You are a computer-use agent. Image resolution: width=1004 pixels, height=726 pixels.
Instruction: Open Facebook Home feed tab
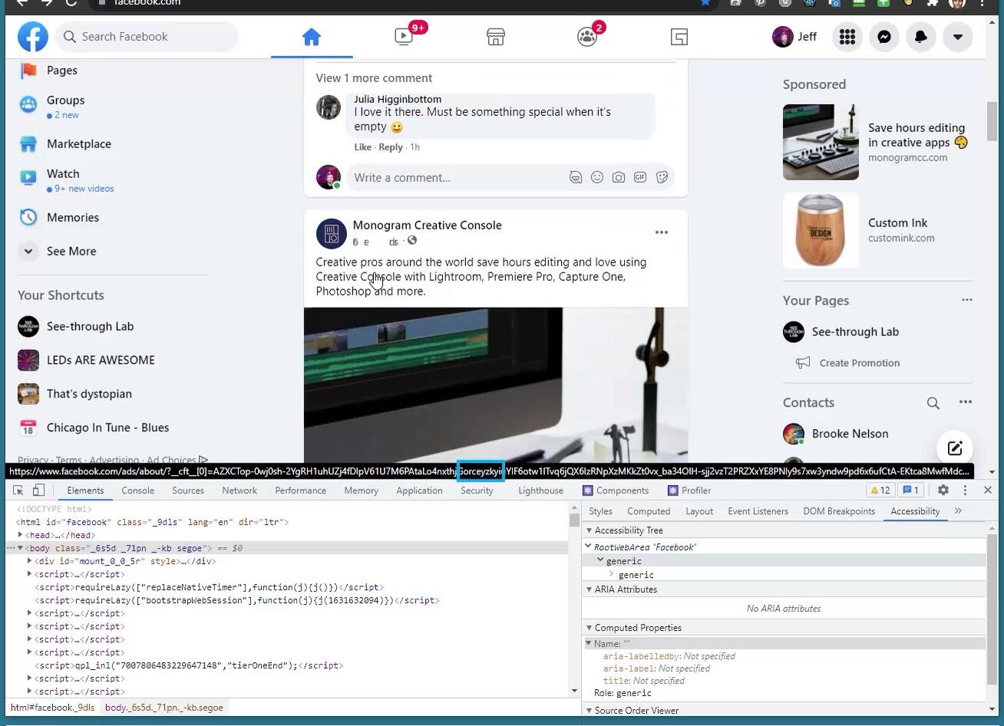point(311,37)
